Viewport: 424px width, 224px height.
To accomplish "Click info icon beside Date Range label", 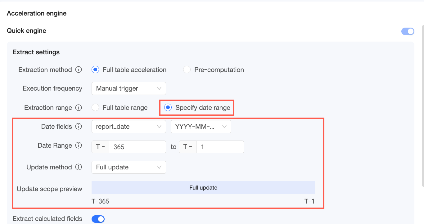I will pos(79,146).
